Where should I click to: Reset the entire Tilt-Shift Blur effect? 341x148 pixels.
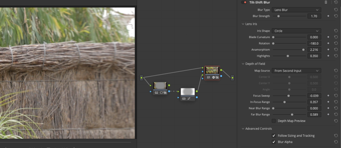[x=336, y=2]
